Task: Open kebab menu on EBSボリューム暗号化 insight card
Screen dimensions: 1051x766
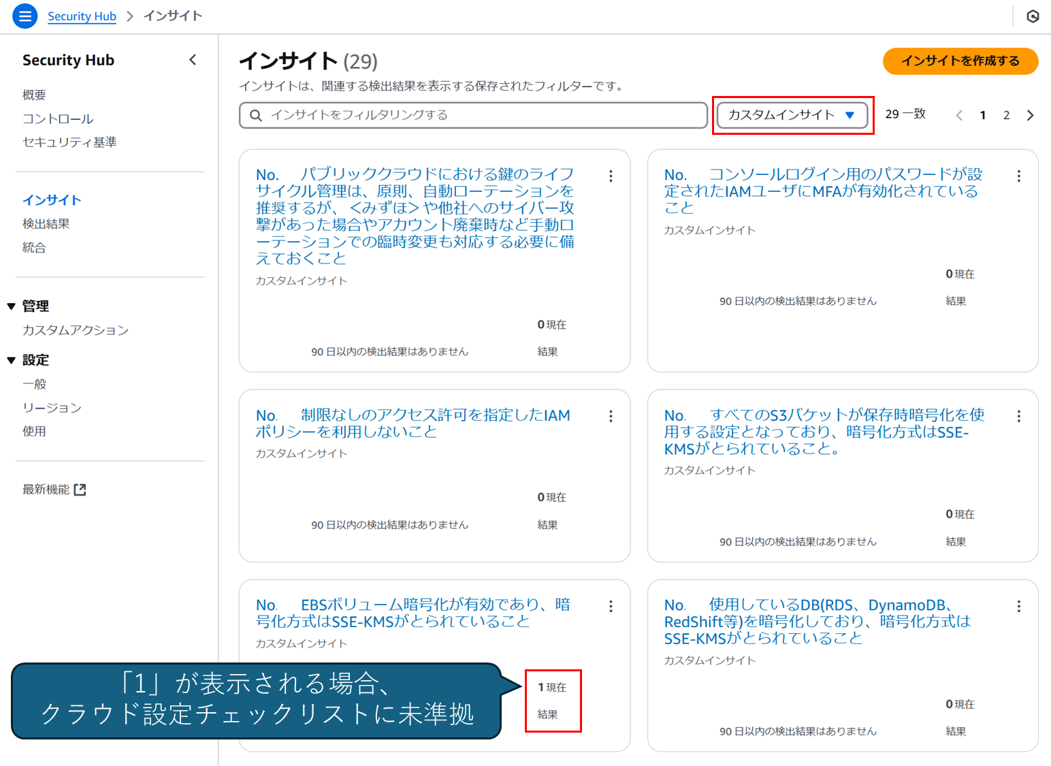Action: click(611, 605)
